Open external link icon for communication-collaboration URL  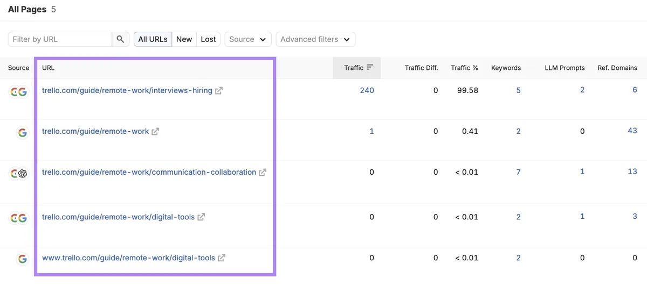coord(263,173)
